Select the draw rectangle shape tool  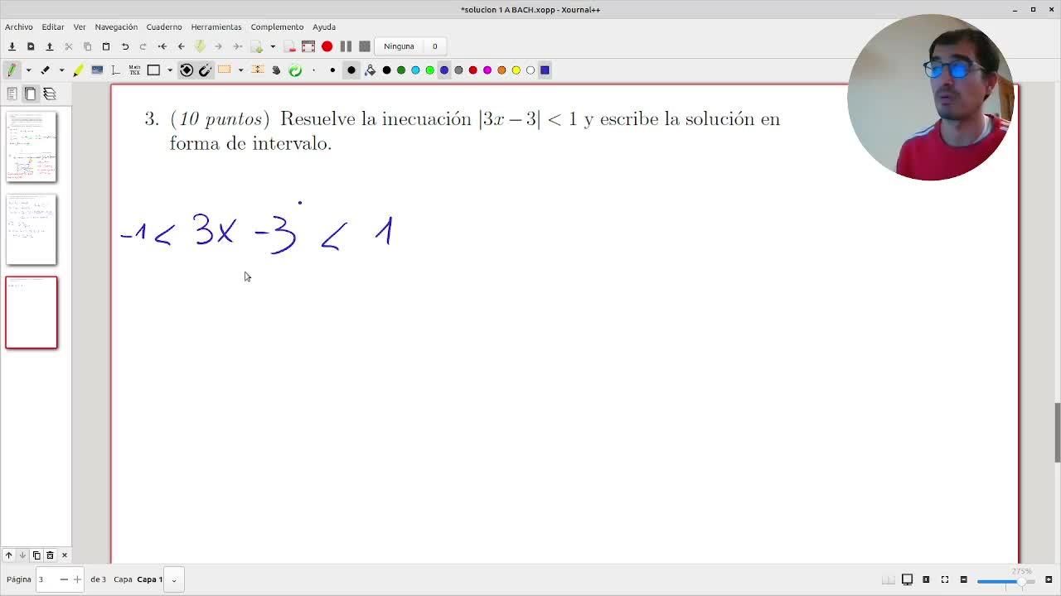153,70
